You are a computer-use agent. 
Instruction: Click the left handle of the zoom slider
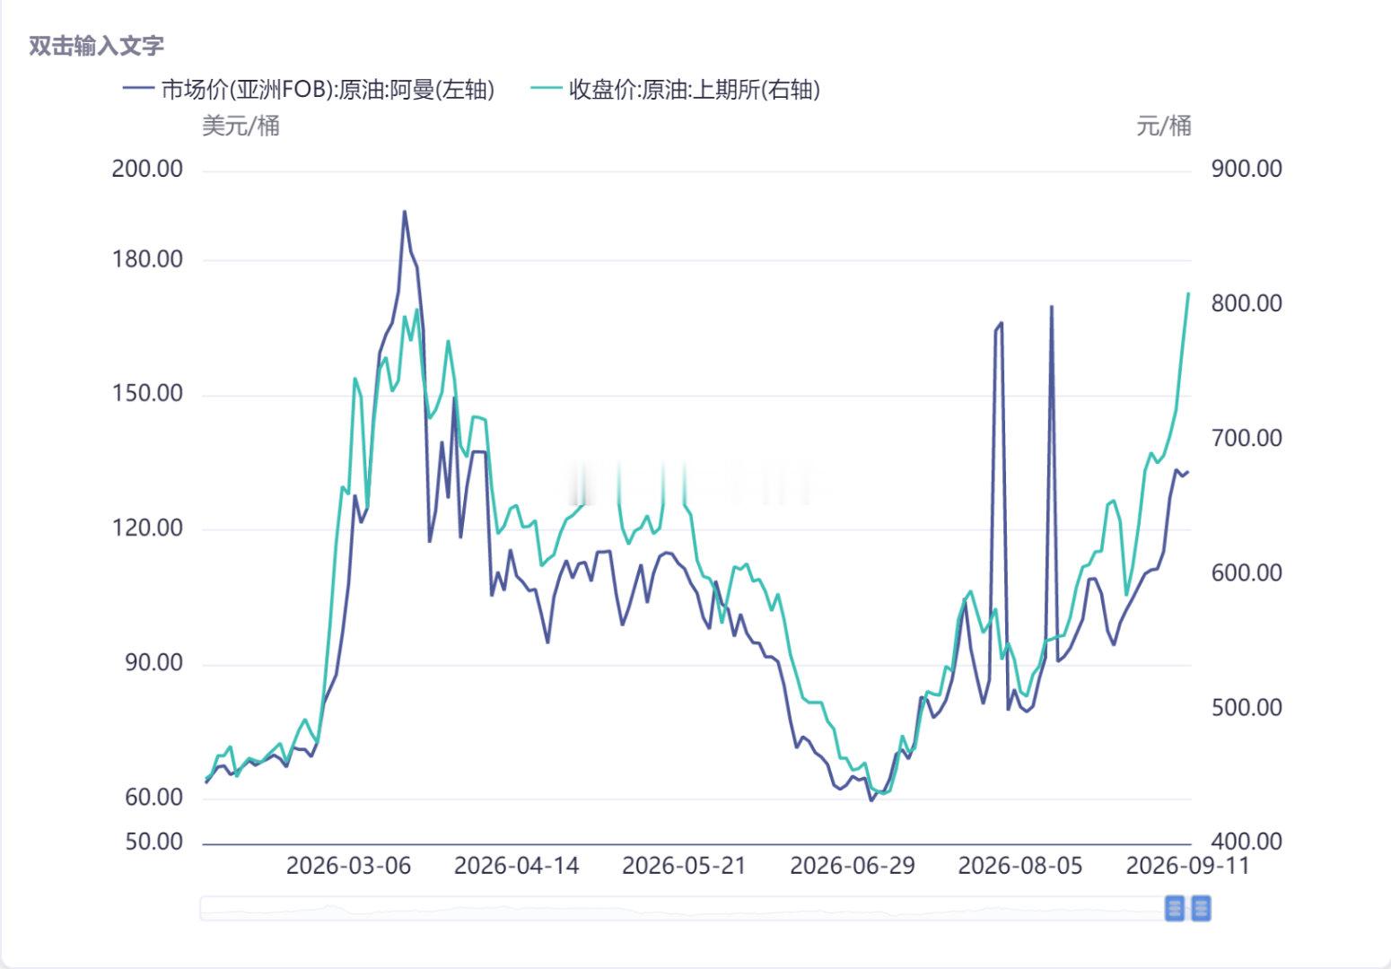click(x=1175, y=908)
